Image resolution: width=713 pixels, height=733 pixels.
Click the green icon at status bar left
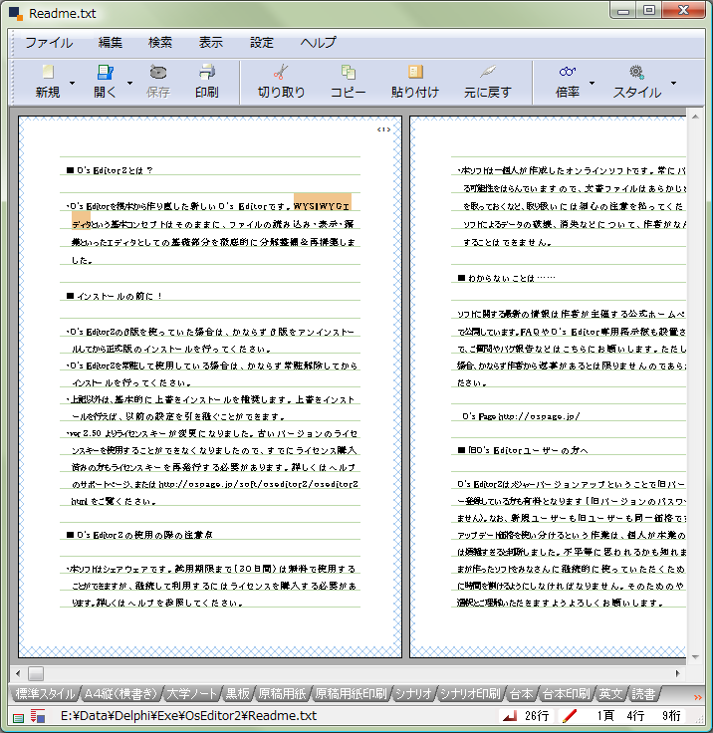19,718
